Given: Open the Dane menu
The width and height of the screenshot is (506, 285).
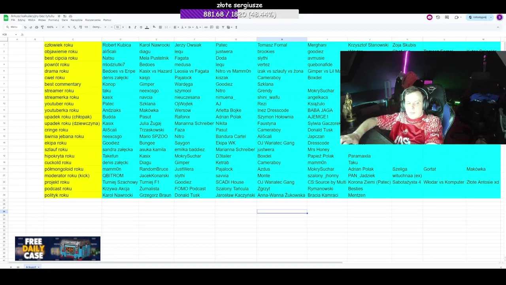Looking at the screenshot, I should [65, 20].
